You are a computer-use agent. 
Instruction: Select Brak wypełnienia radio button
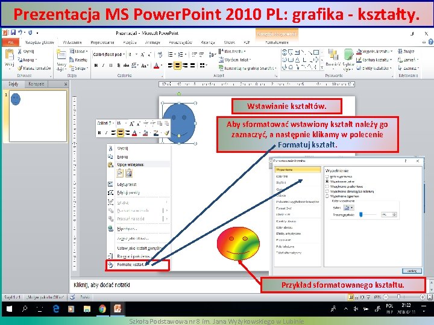point(327,176)
